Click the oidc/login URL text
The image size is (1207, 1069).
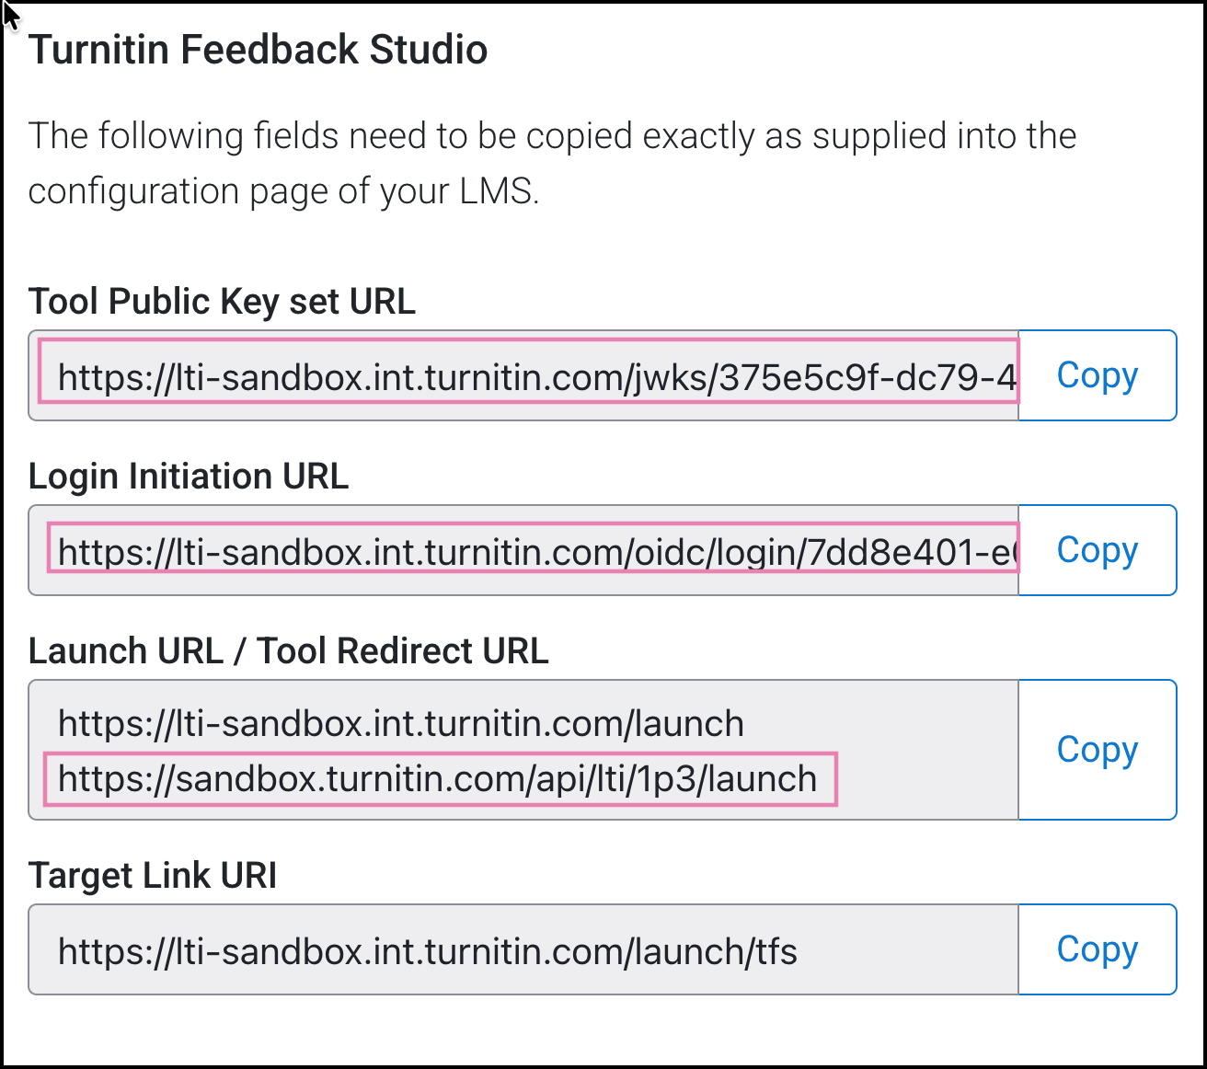click(x=536, y=552)
